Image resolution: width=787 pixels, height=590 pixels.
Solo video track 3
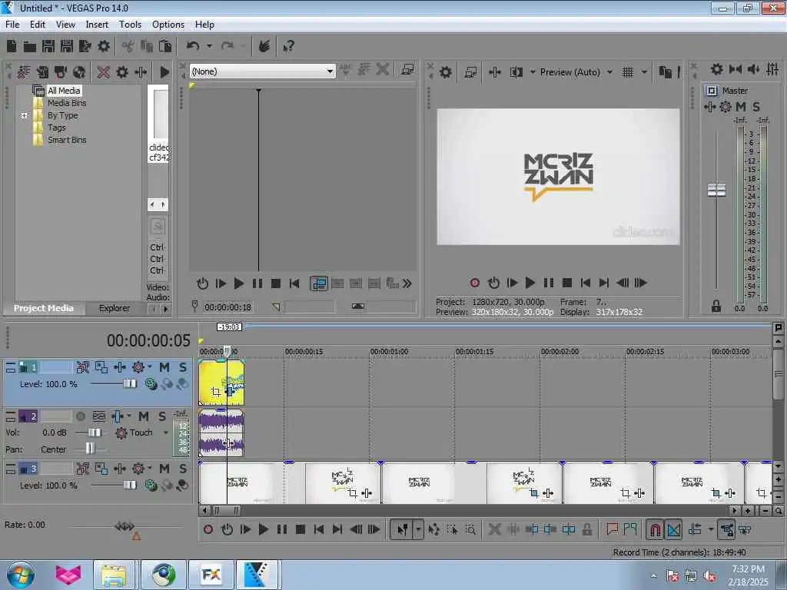(183, 469)
